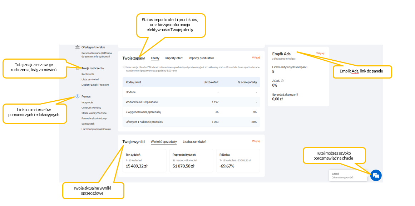The width and height of the screenshot is (415, 206).
Task: Open Rozliczenia in the sidebar
Action: coord(88,74)
